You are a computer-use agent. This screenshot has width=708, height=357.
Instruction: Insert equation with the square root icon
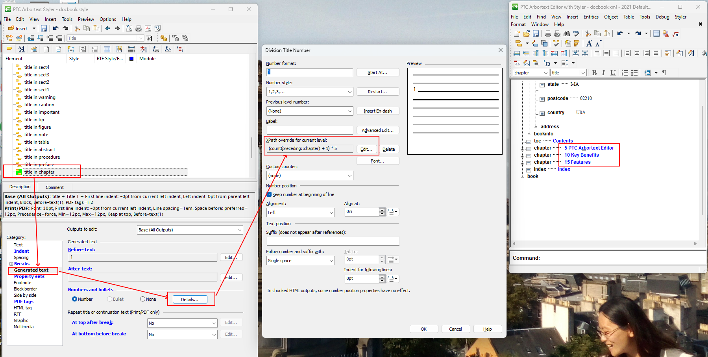point(675,33)
